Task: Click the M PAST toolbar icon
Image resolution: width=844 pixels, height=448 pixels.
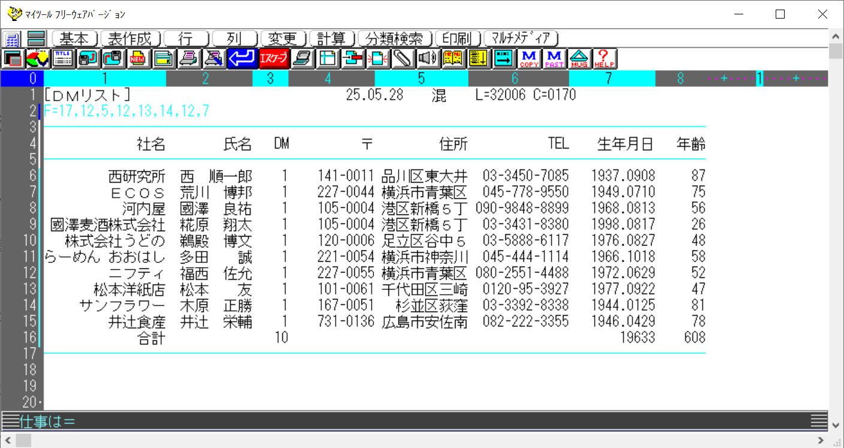Action: point(554,59)
